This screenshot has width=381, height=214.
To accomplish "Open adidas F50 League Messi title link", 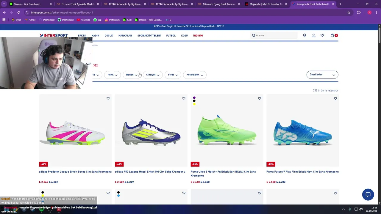I will [150, 172].
